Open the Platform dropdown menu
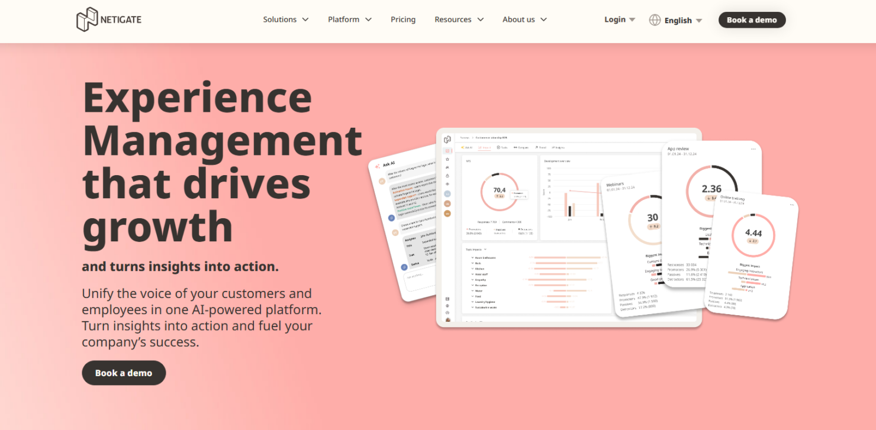This screenshot has width=876, height=430. click(349, 19)
